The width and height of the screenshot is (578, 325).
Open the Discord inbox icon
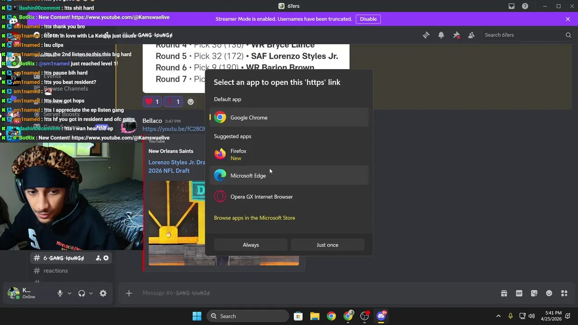coord(512,6)
